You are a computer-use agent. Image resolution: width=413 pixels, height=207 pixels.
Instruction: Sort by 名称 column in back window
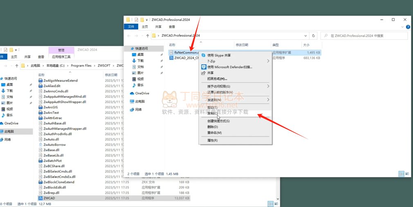(x=41, y=75)
